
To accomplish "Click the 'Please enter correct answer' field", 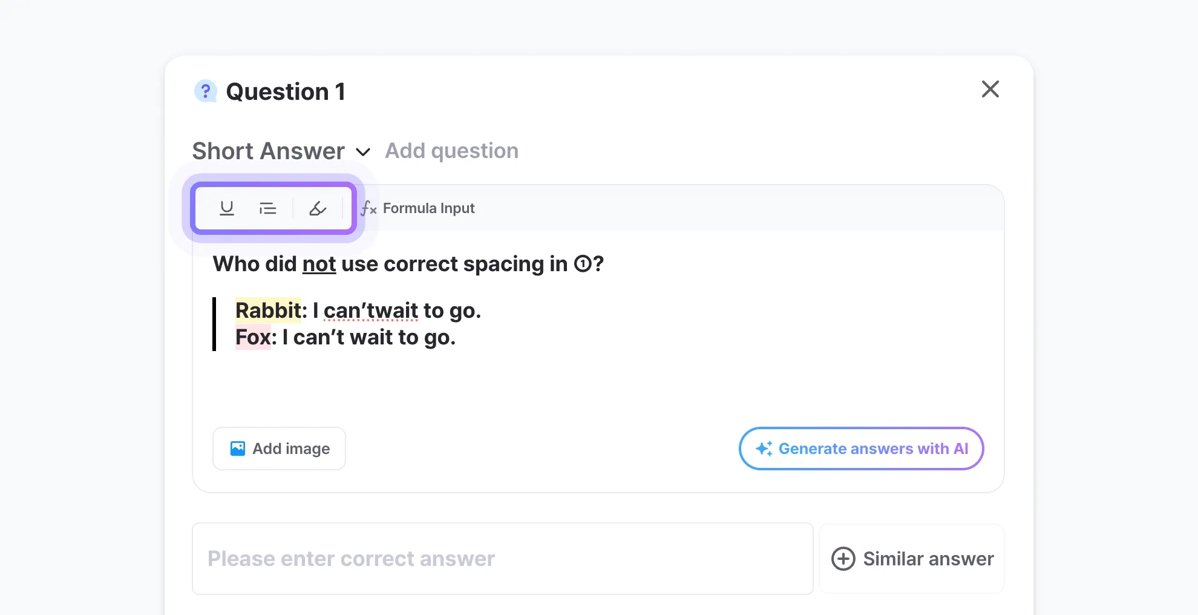I will (x=502, y=559).
